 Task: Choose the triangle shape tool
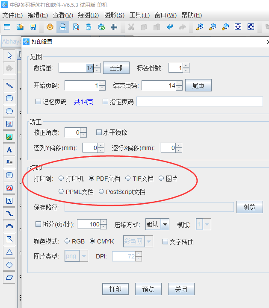[x=9, y=252]
